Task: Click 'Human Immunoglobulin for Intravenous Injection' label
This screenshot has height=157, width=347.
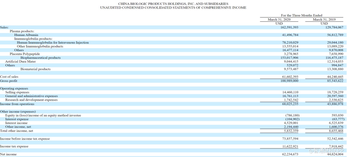Action: click(53, 42)
